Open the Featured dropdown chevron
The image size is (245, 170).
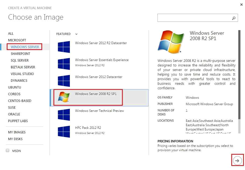tap(76, 34)
